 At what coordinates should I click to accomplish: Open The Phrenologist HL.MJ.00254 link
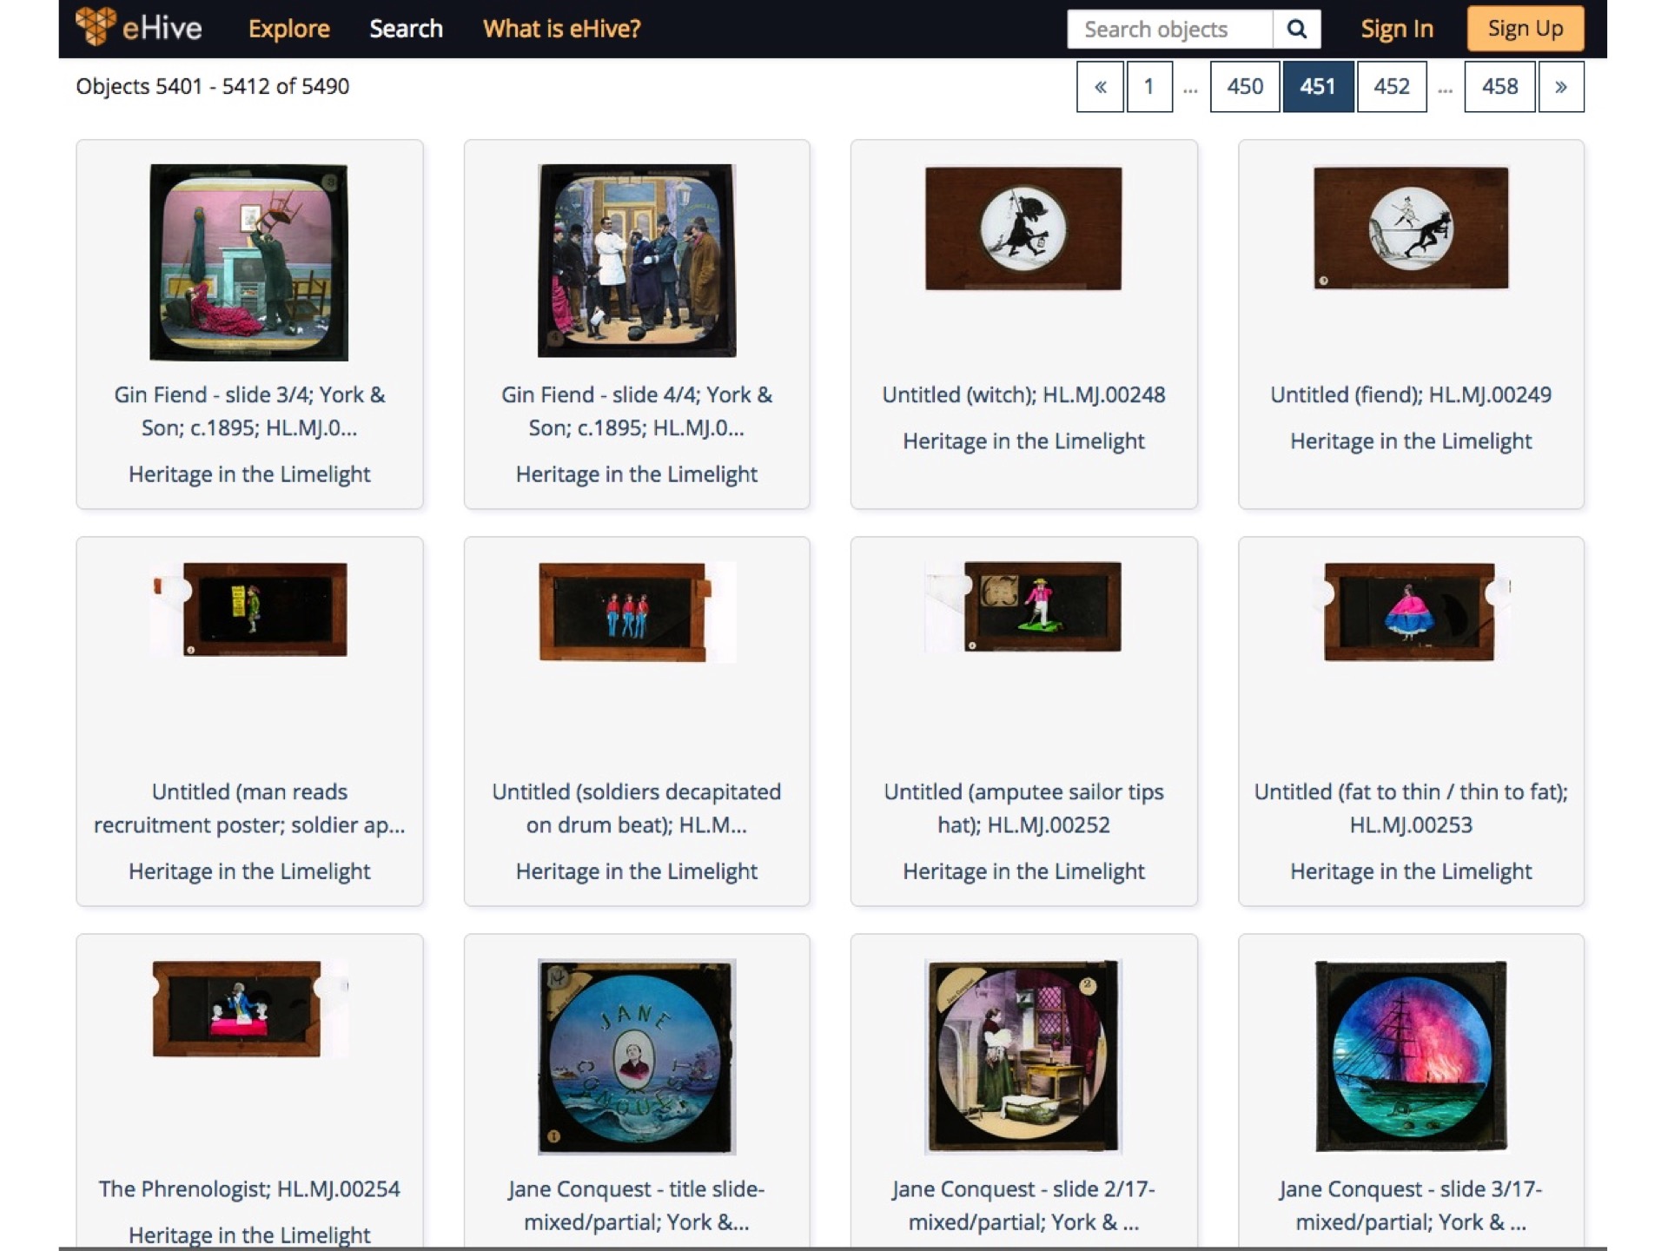[249, 1188]
